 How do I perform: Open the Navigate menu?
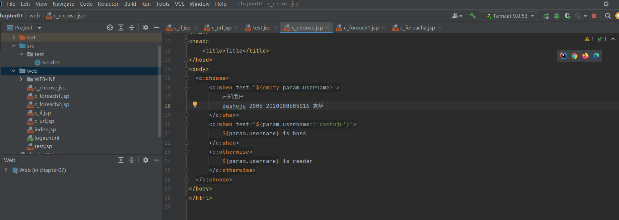pyautogui.click(x=63, y=4)
